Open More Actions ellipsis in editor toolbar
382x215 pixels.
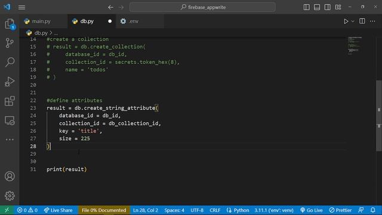(372, 21)
